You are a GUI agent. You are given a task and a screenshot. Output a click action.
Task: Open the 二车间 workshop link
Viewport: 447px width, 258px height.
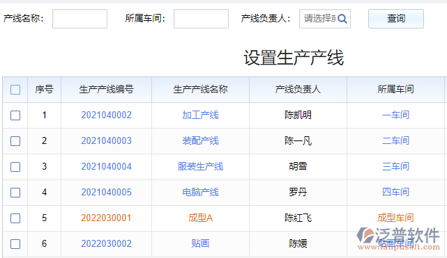click(x=395, y=140)
